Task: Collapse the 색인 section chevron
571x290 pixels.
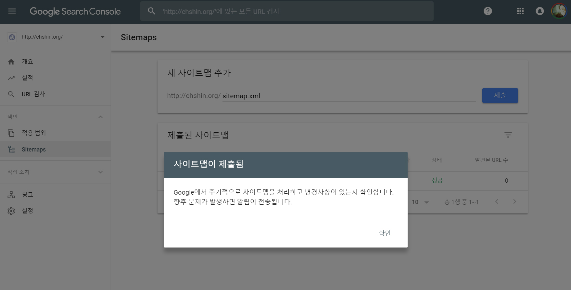Action: (x=101, y=117)
